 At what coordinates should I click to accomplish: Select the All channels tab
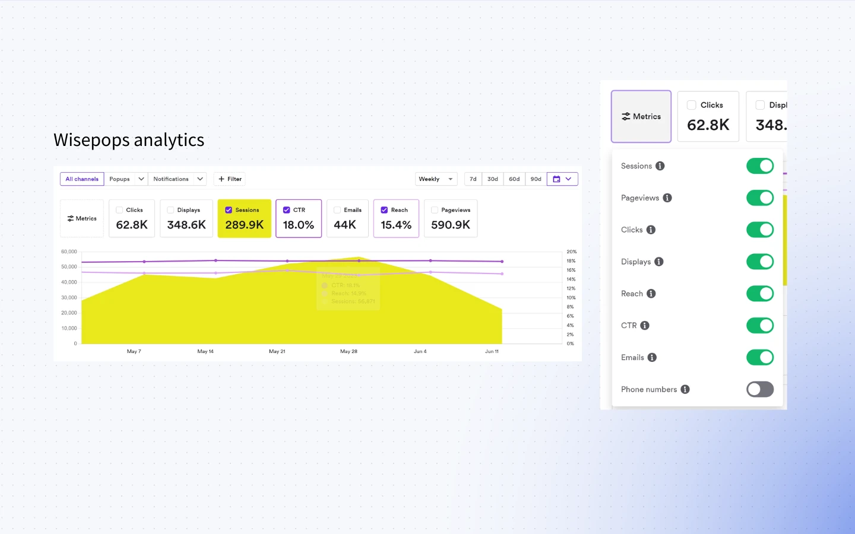tap(82, 179)
